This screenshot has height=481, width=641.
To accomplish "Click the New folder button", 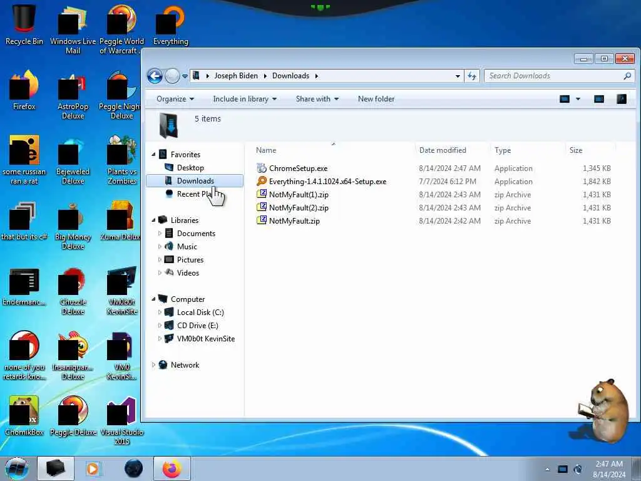I will (376, 99).
